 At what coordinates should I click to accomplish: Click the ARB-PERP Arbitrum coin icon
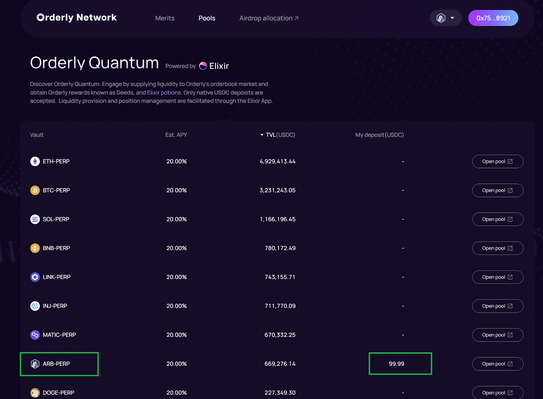pos(35,364)
